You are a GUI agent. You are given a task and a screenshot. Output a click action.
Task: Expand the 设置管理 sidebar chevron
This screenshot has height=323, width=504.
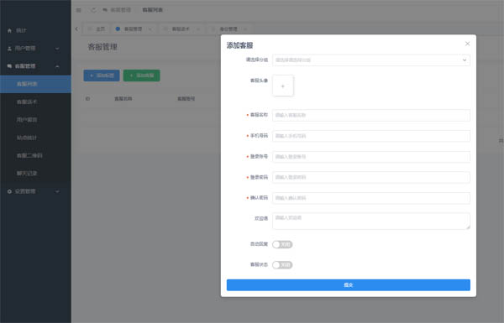(57, 191)
